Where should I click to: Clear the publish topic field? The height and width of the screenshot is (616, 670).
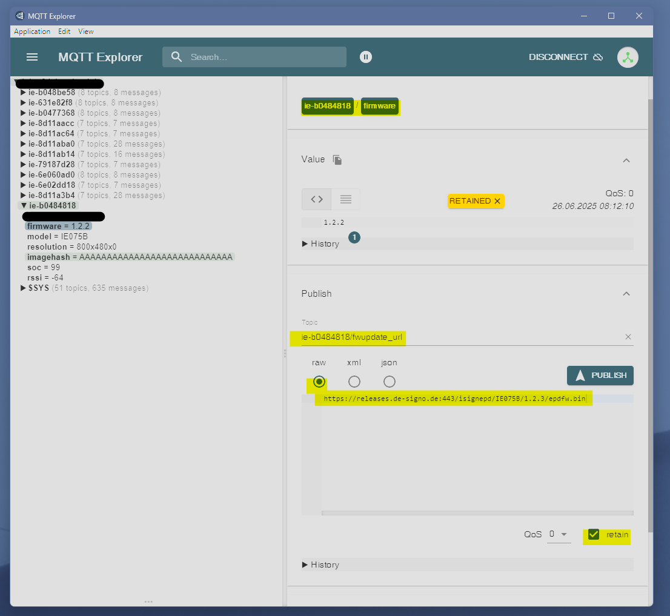pyautogui.click(x=628, y=337)
